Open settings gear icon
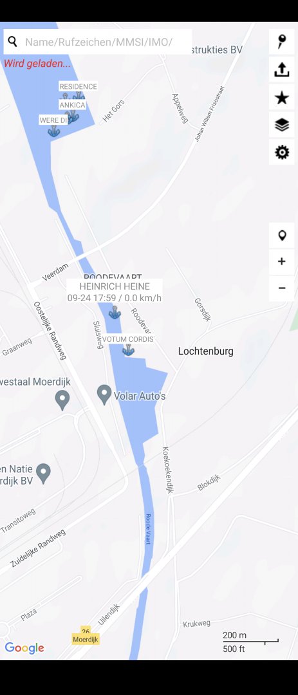This screenshot has width=298, height=695. [282, 153]
